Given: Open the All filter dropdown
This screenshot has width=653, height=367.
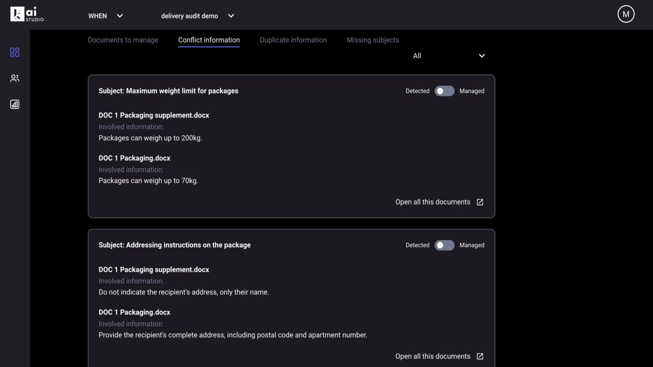Looking at the screenshot, I should 449,56.
